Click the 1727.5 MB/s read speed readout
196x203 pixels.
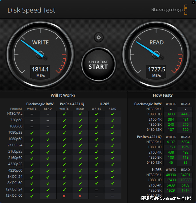click(x=156, y=71)
